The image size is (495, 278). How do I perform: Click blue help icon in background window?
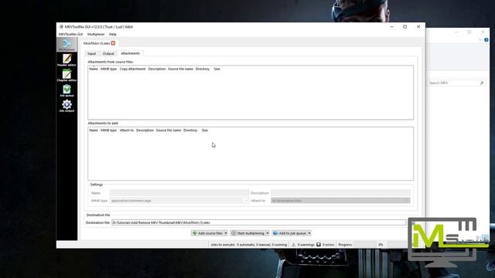[486, 39]
